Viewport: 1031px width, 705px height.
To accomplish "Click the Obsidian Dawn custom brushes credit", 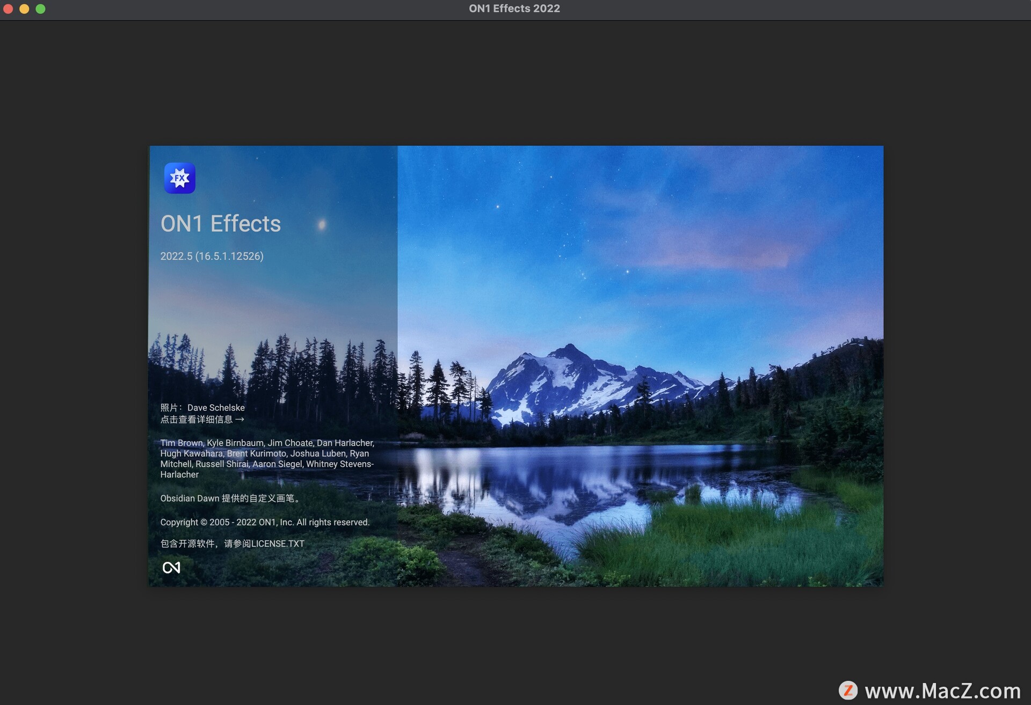I will (x=230, y=498).
